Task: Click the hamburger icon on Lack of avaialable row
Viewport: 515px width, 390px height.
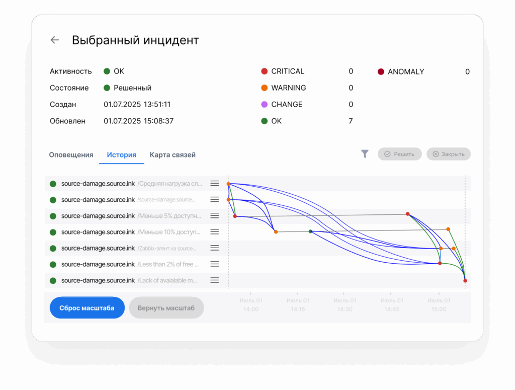Action: tap(215, 280)
